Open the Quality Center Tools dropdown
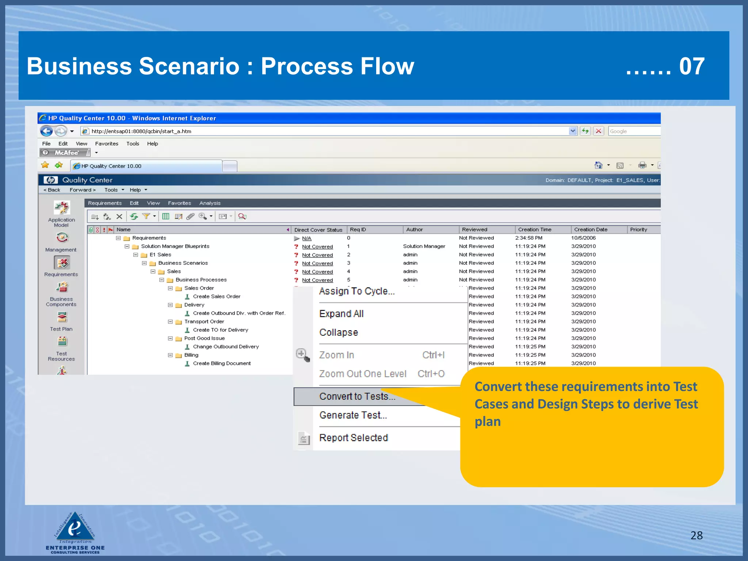The width and height of the screenshot is (748, 561). pos(114,190)
